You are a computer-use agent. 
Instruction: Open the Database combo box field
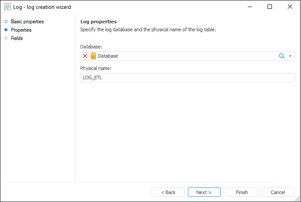coord(185,56)
